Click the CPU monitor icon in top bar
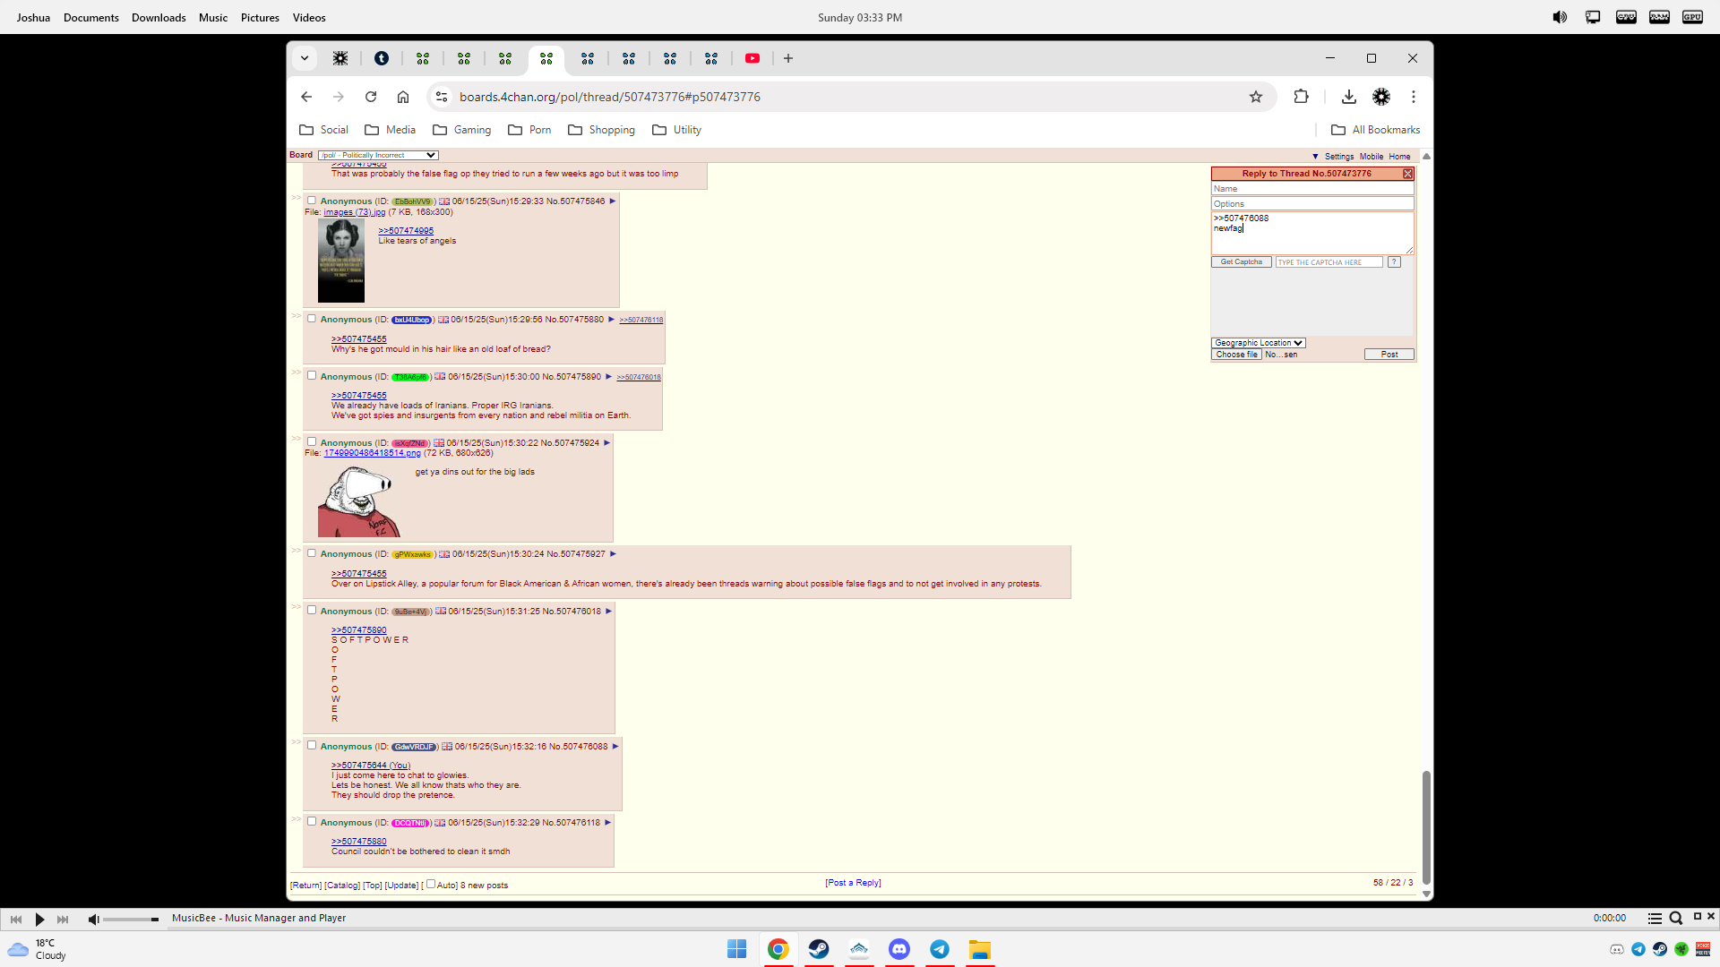The height and width of the screenshot is (967, 1720). coord(1626,17)
